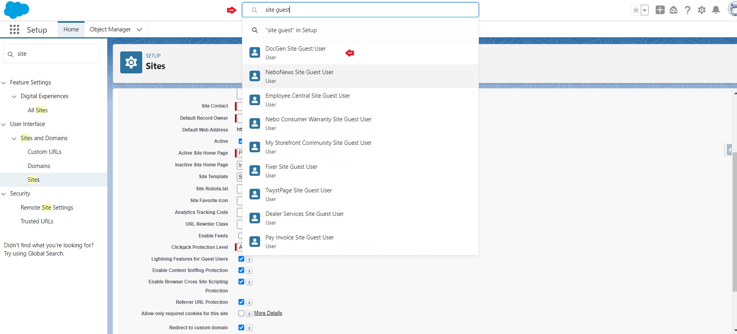Screen dimensions: 737x334
Task: Collapse the Feature Settings tree section
Action: pos(4,83)
